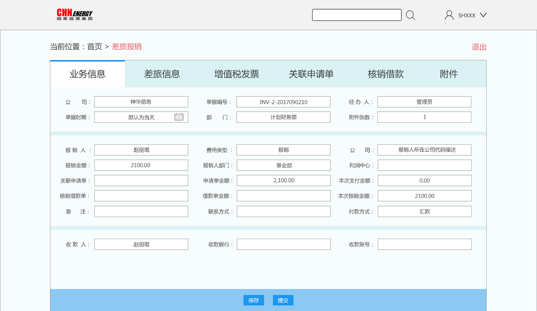Switch to the 业务信息 tab
Viewport: 537px width, 311px height.
point(88,74)
